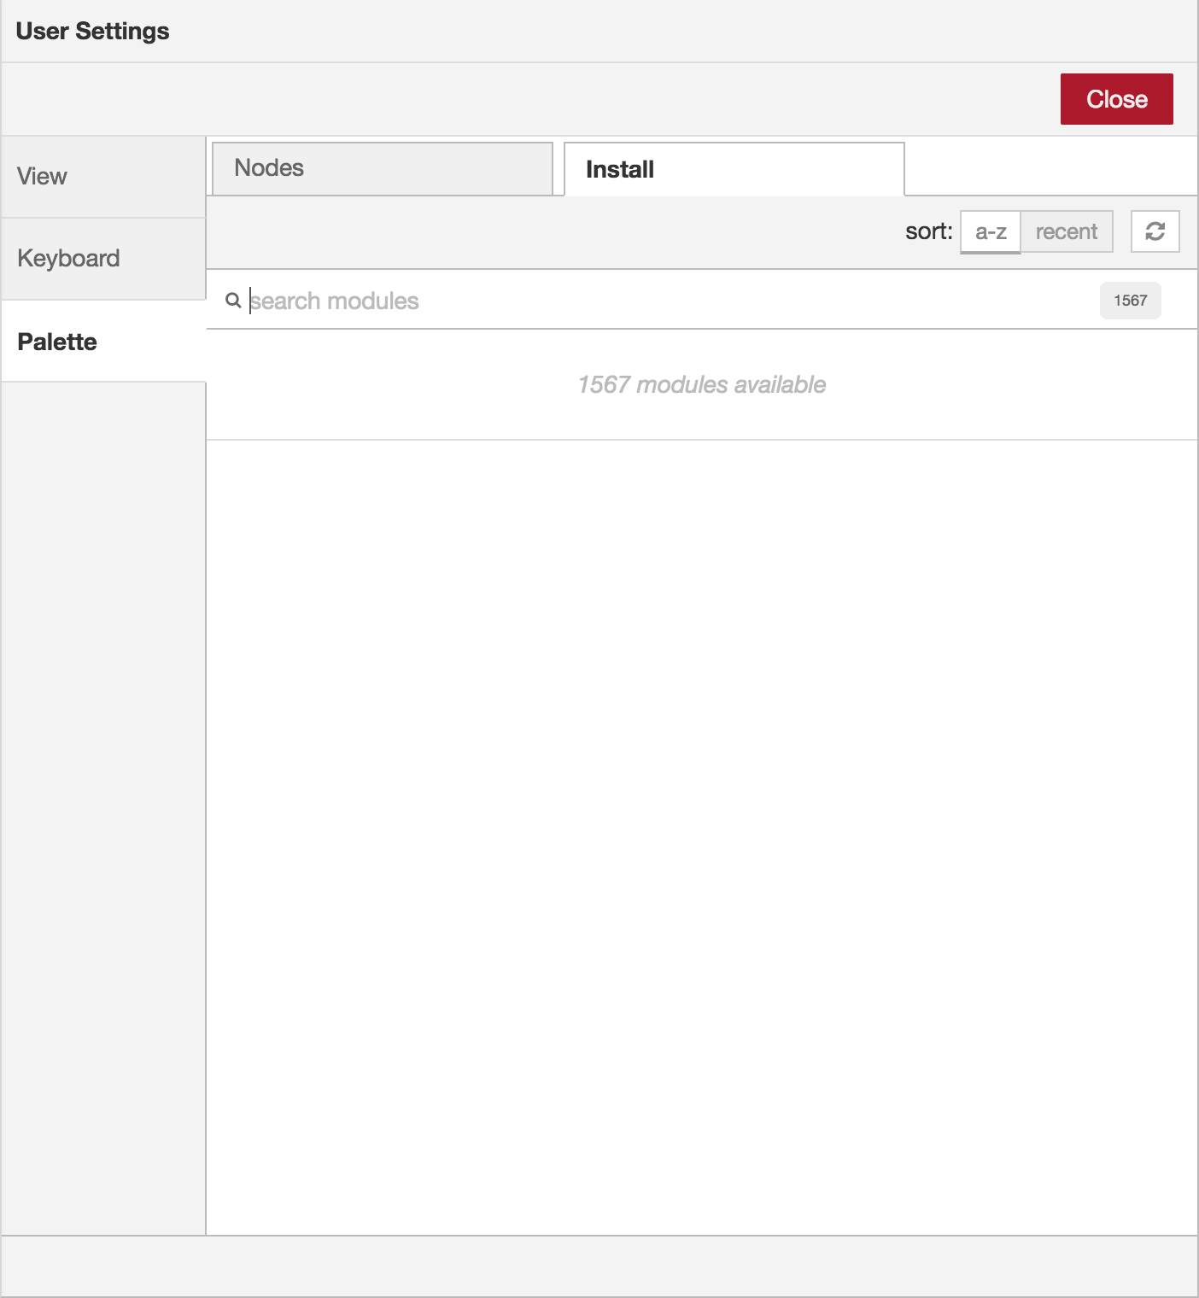Click the 1567 modules available text
1199x1298 pixels.
tap(701, 384)
